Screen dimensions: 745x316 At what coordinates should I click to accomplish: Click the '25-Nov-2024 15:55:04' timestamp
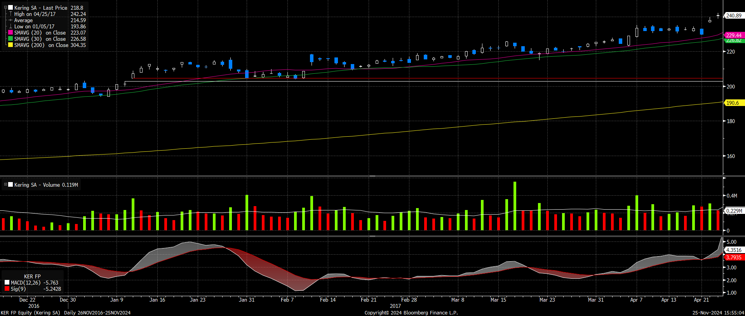718,313
